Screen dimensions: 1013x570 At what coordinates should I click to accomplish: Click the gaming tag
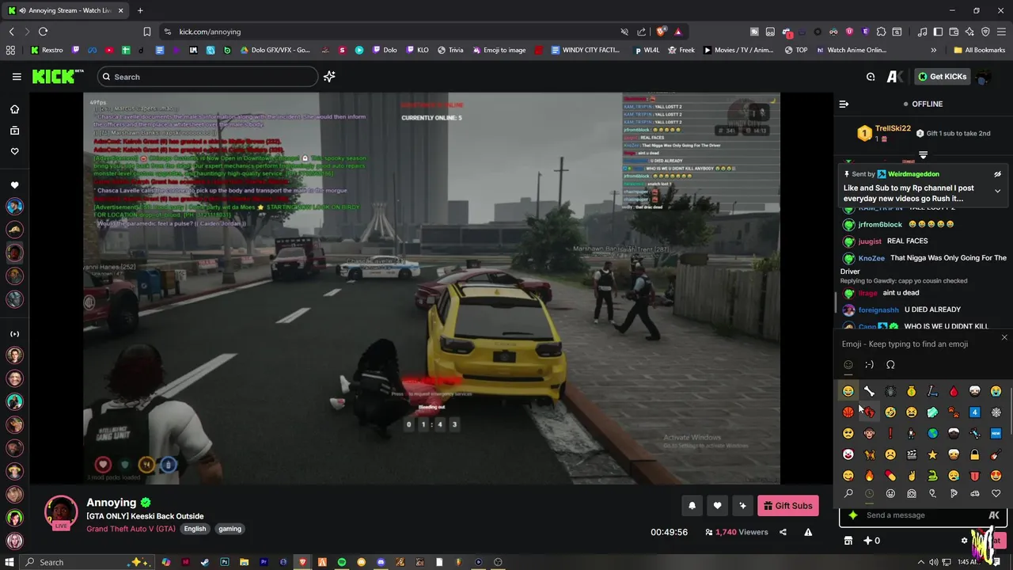pos(230,529)
